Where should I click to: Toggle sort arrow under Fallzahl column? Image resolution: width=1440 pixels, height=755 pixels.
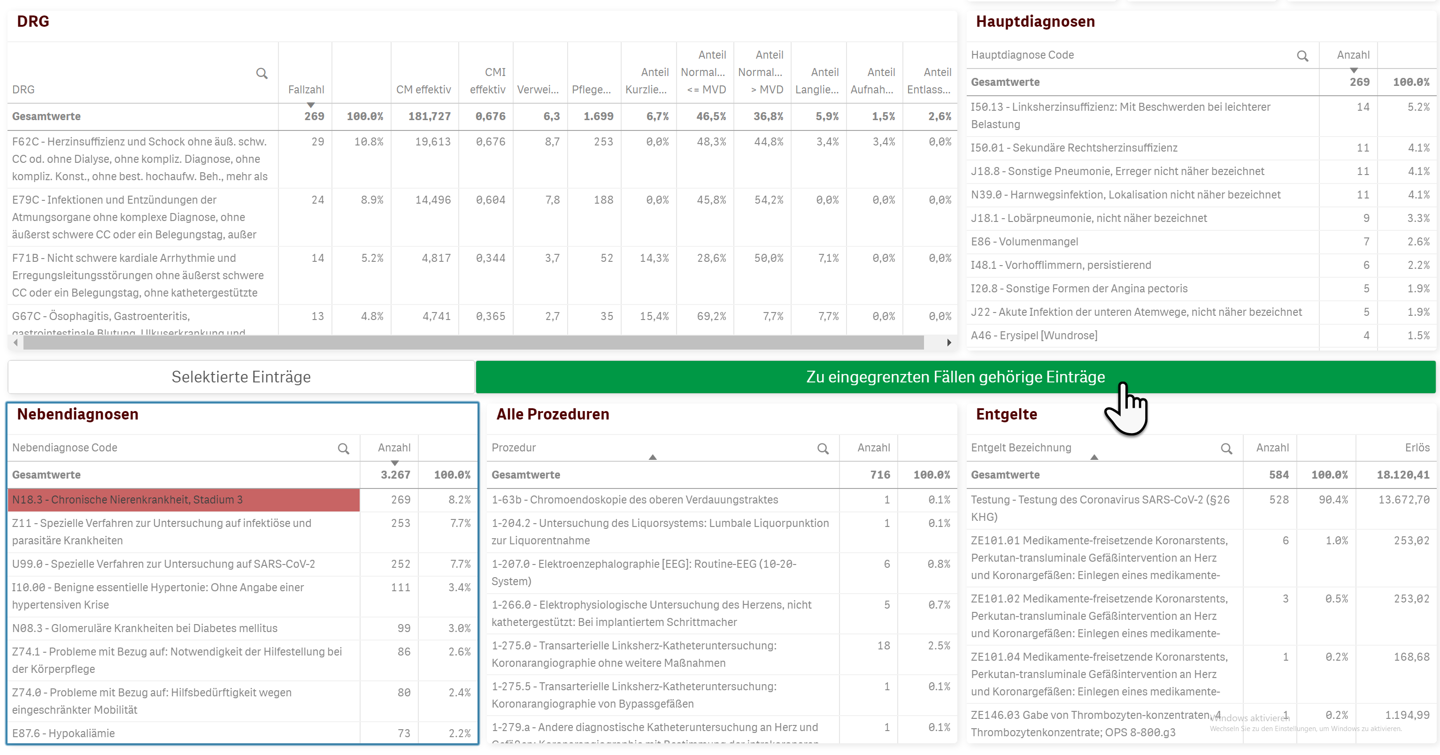(311, 105)
